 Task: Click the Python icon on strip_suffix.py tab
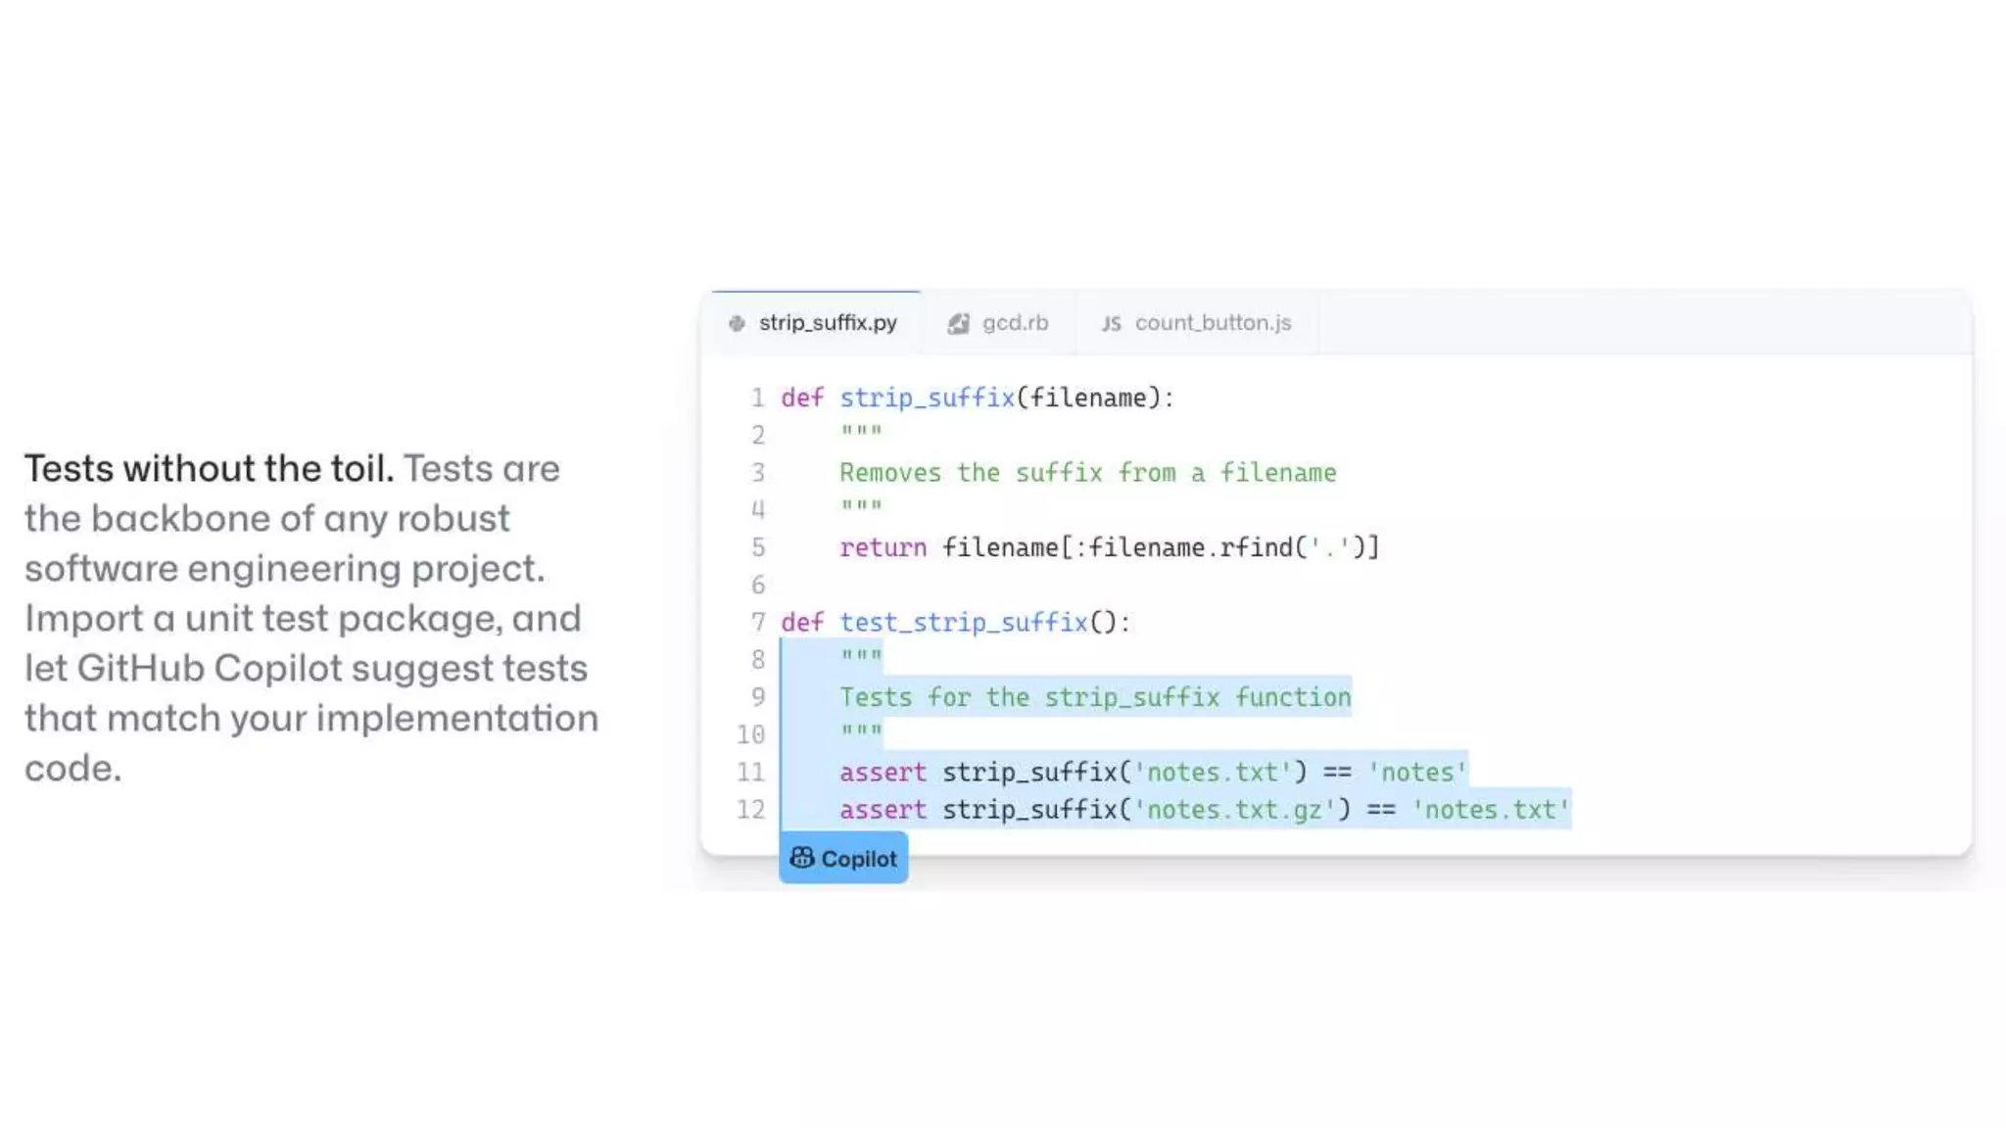[737, 323]
